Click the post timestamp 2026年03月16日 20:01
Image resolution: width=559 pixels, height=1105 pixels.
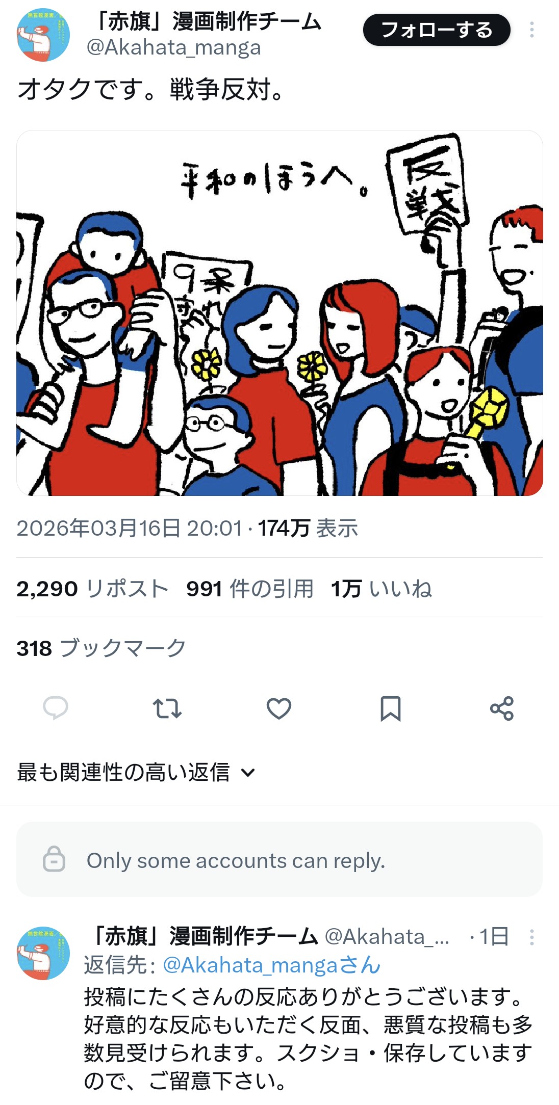click(130, 528)
